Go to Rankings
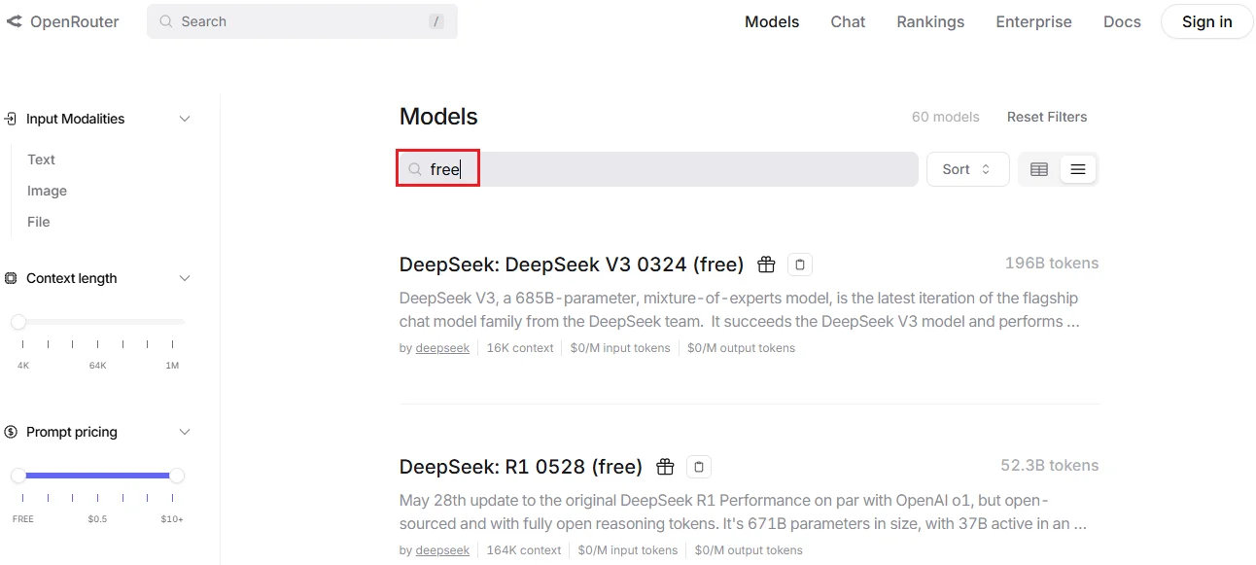Screen dimensions: 1256x565 (x=930, y=21)
